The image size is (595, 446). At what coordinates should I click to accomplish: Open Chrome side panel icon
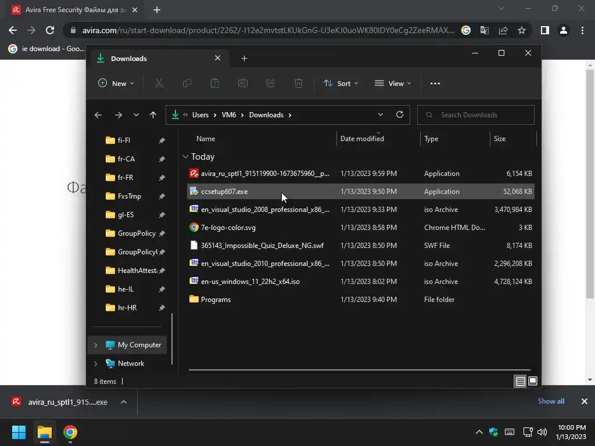tap(545, 30)
